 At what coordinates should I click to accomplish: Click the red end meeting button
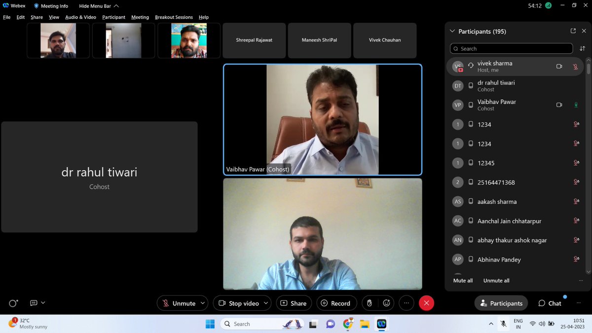[x=426, y=303]
